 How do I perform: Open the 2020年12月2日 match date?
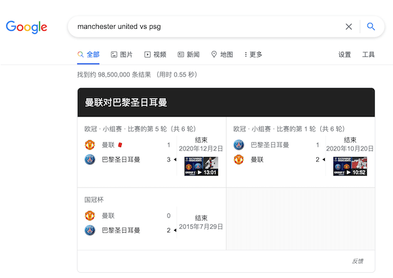click(x=201, y=148)
